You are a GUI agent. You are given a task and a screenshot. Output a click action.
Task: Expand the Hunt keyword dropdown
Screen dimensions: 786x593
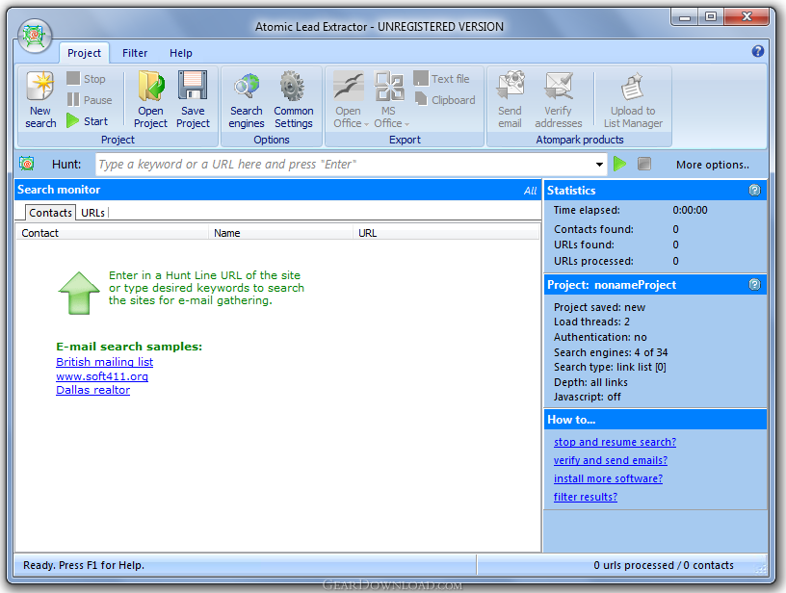coord(599,165)
